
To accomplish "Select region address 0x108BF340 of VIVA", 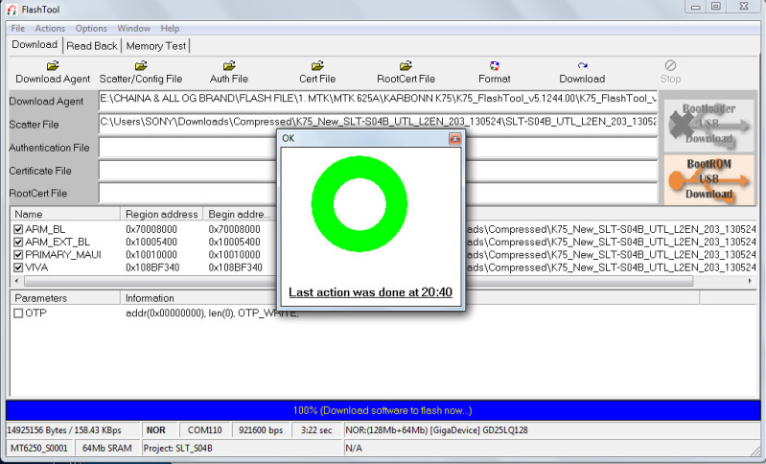I will click(x=152, y=267).
